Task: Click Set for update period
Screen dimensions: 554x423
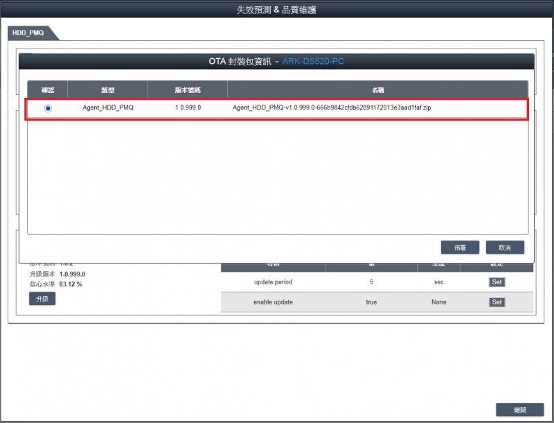Action: coord(497,282)
